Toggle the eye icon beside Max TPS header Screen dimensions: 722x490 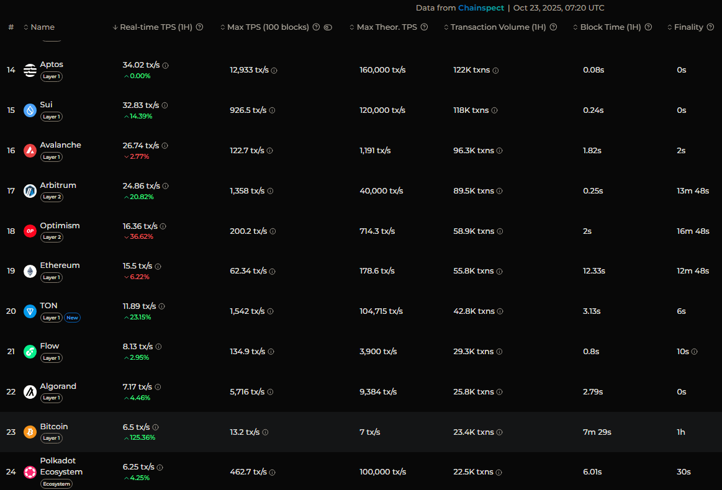(328, 27)
